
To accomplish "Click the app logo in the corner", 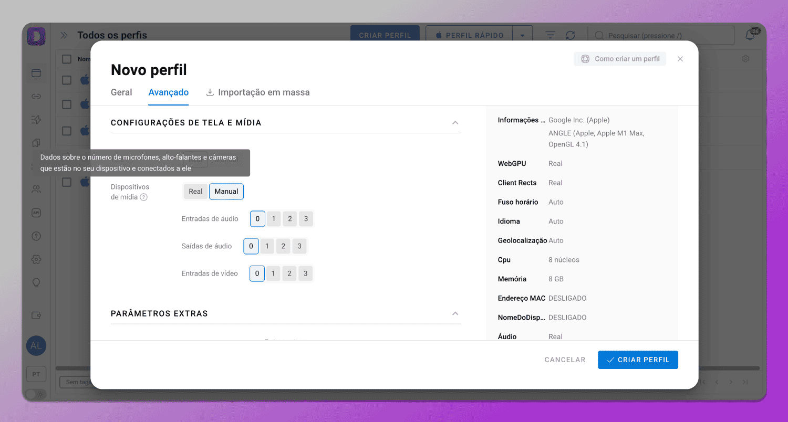I will (36, 36).
